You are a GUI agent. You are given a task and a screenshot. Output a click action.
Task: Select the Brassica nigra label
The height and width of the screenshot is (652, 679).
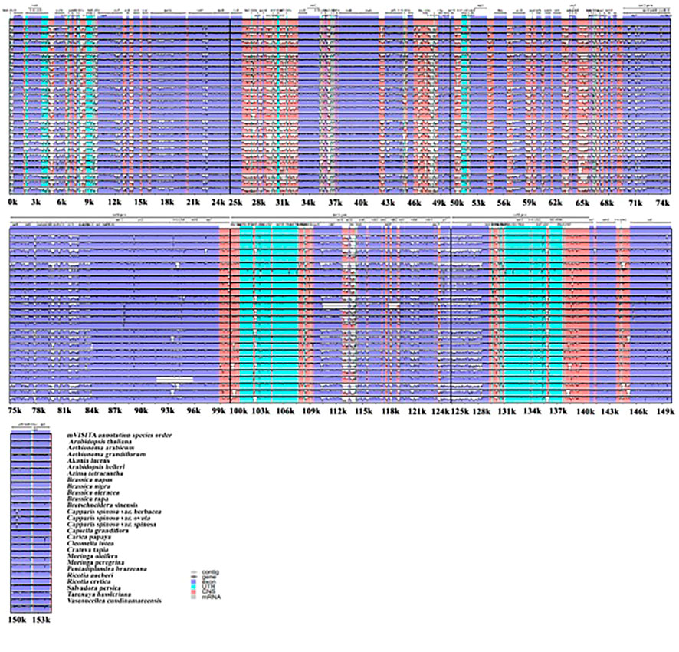[x=89, y=486]
